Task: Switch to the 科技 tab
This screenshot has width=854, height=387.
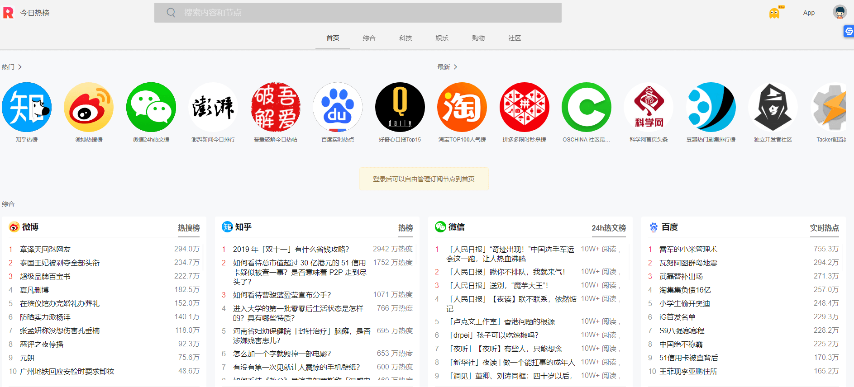Action: pyautogui.click(x=406, y=38)
